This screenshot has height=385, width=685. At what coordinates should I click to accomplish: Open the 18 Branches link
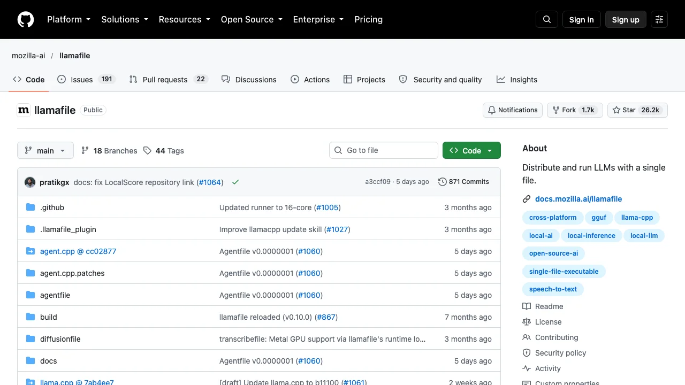coord(109,151)
